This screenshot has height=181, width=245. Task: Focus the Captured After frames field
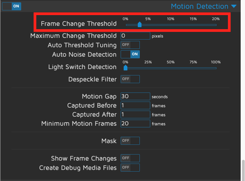click(135, 115)
